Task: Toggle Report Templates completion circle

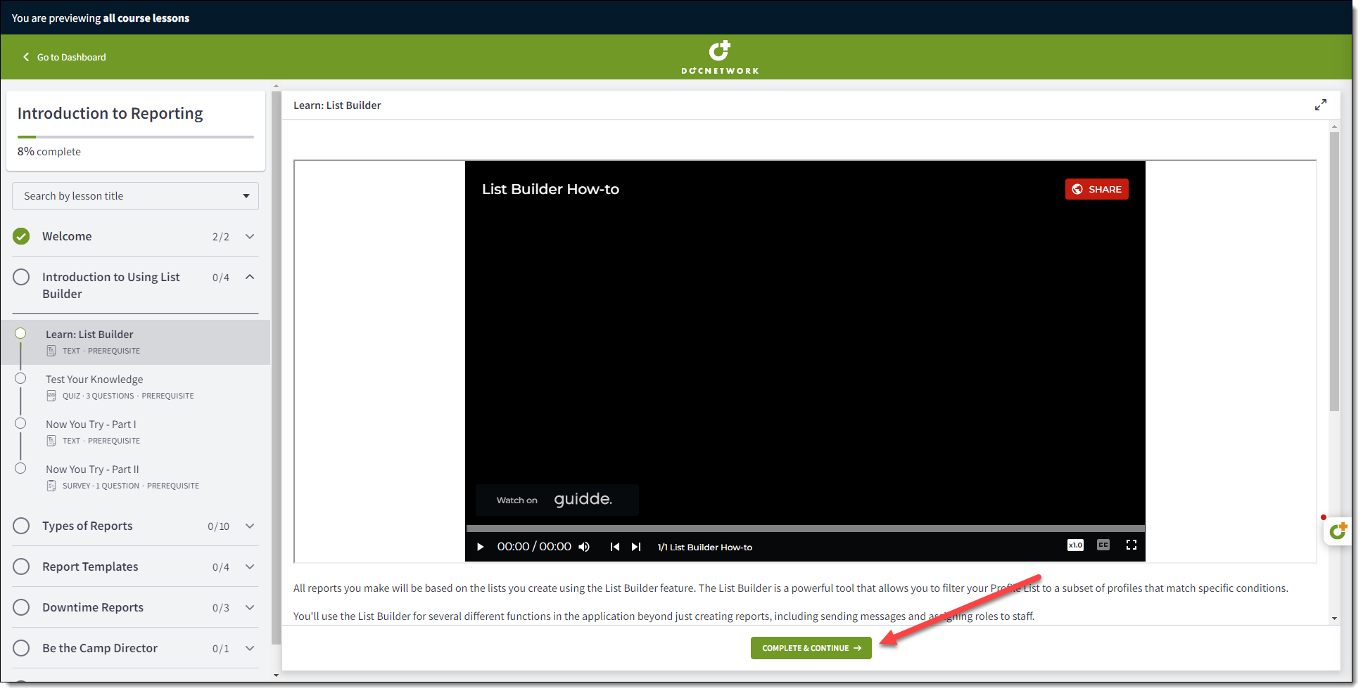Action: point(22,566)
